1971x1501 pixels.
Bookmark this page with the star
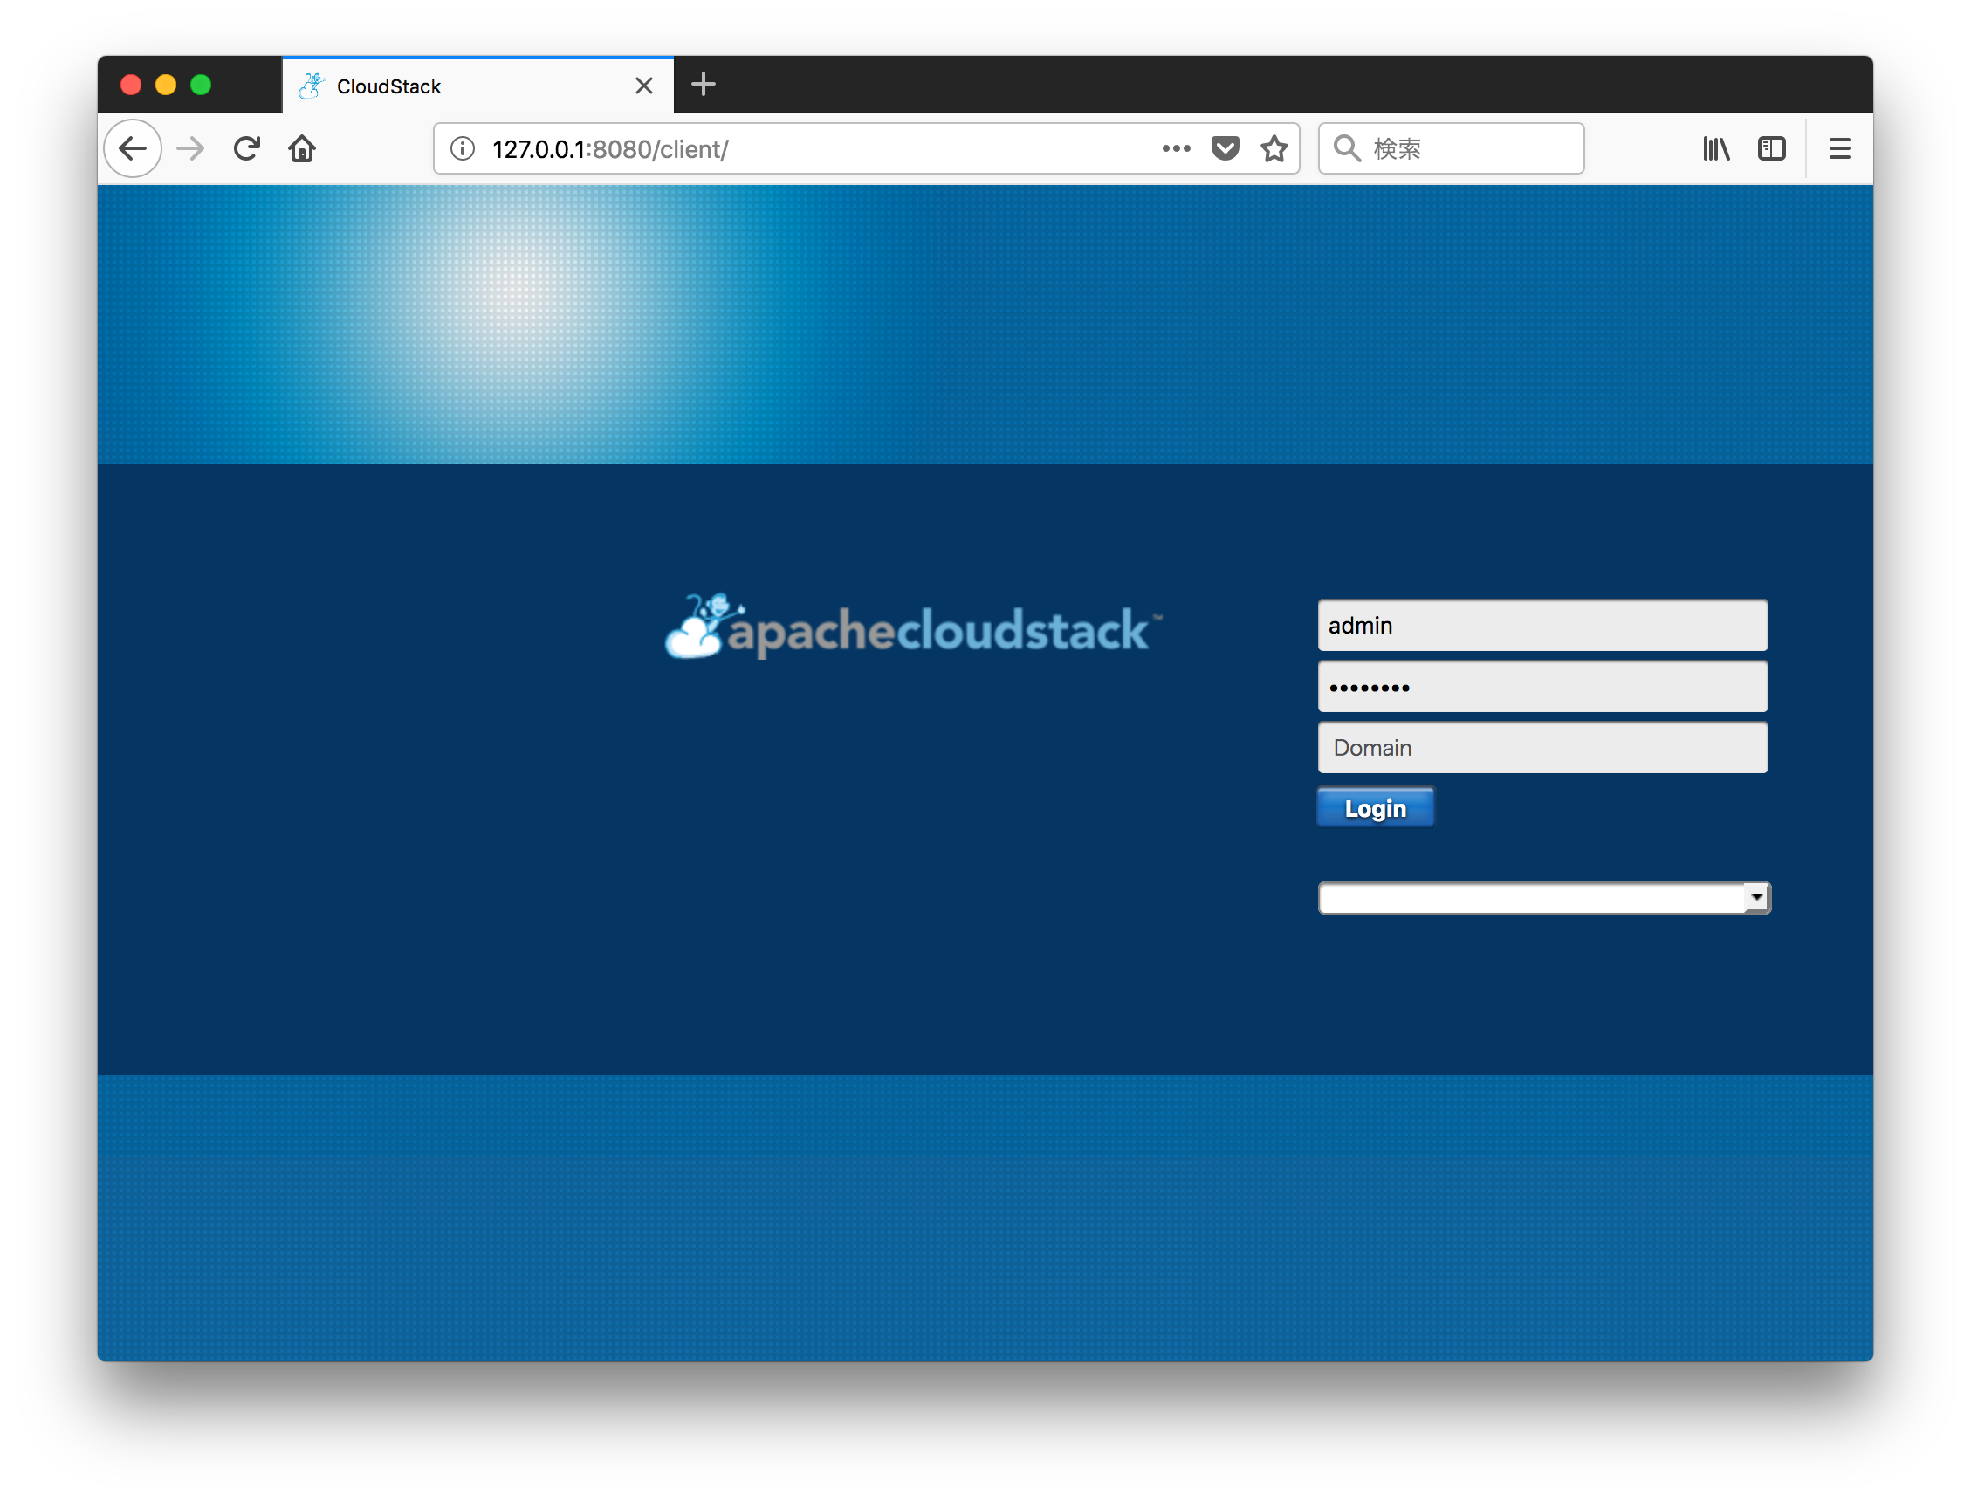tap(1274, 148)
